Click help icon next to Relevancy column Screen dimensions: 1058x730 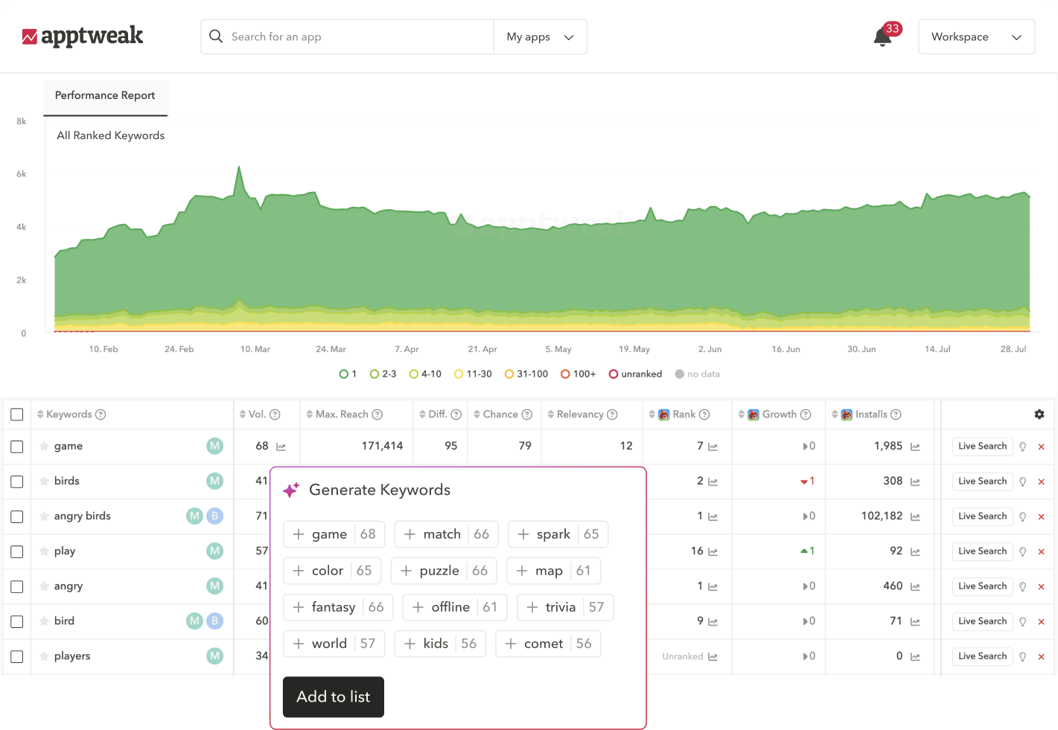click(612, 414)
